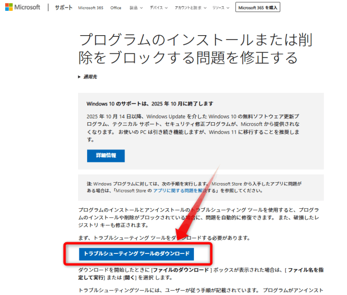Click the 注: Windows プログラム note text
The height and width of the screenshot is (295, 347).
click(x=194, y=187)
